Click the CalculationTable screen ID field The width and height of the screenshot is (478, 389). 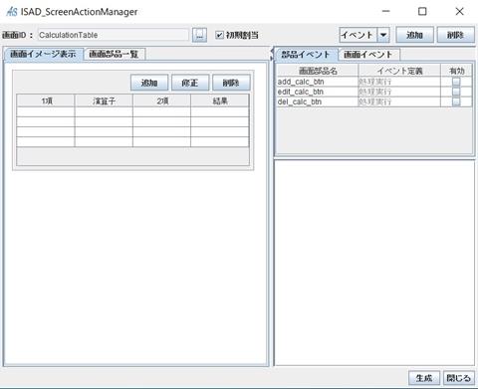pyautogui.click(x=113, y=35)
